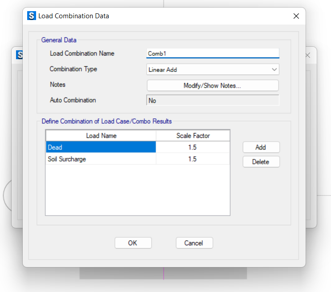This screenshot has width=331, height=292.
Task: Click the SAP2000 logo icon in title bar
Action: coord(32,16)
